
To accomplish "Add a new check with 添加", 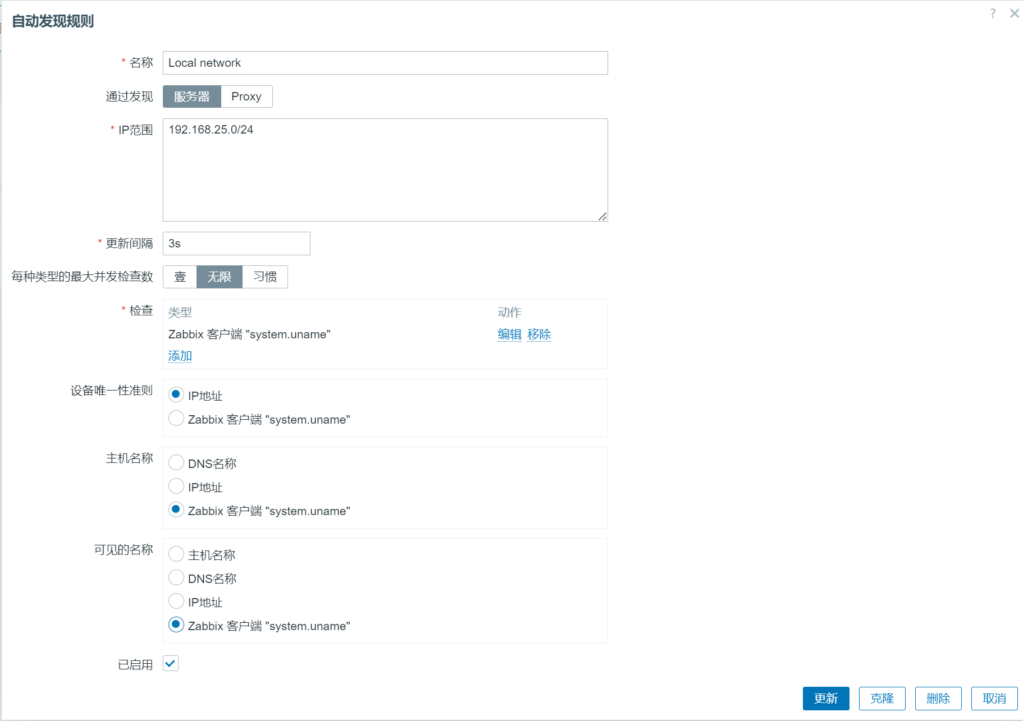I will [180, 356].
